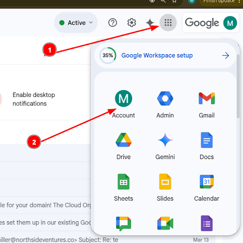Open Chrome profile avatar in toolbar
The height and width of the screenshot is (243, 243).
tap(192, 1)
